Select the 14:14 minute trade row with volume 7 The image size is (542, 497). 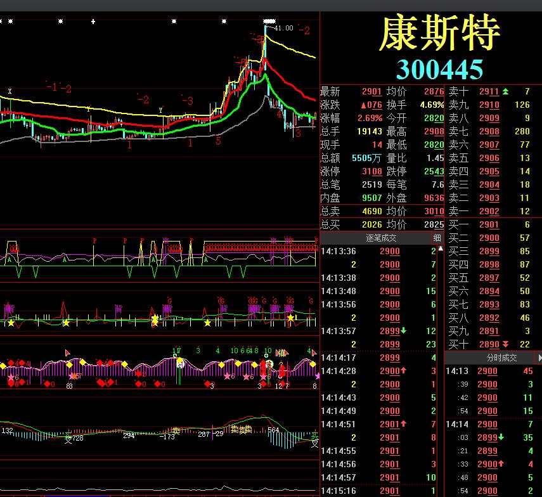coord(489,425)
